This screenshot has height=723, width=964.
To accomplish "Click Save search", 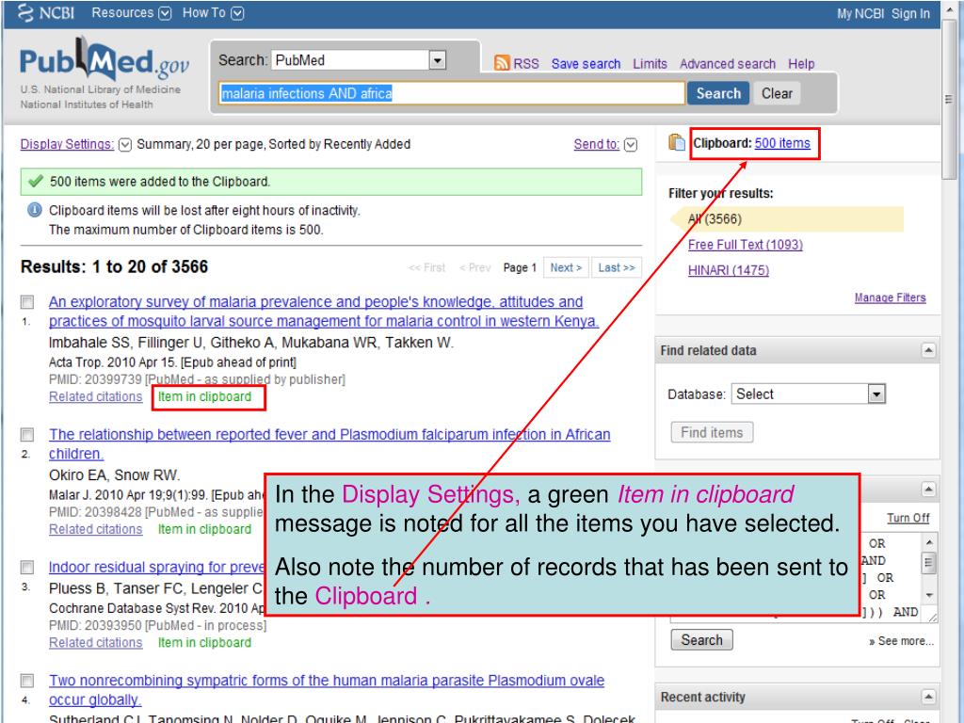I will [586, 64].
